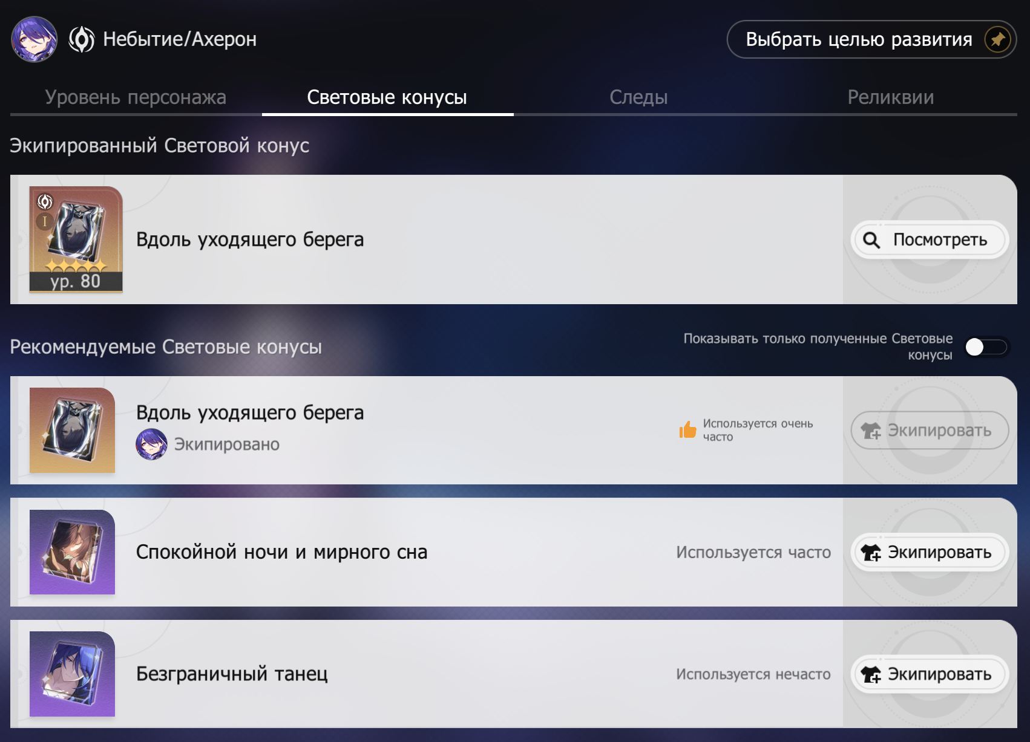
Task: Click the orange thumbs-up icon
Action: click(688, 430)
